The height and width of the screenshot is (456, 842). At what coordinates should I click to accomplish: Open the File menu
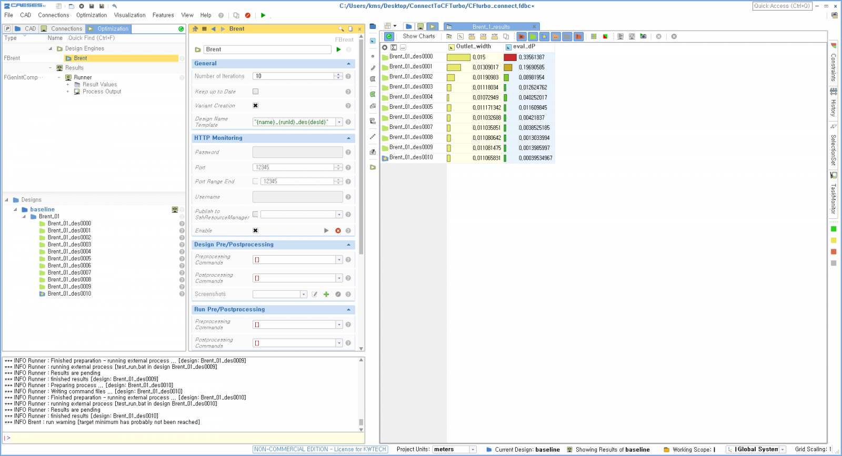[9, 15]
